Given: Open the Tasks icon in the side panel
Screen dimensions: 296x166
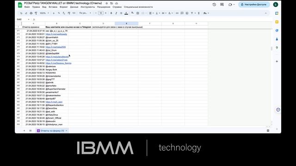Looking at the screenshot, I should 277,30.
